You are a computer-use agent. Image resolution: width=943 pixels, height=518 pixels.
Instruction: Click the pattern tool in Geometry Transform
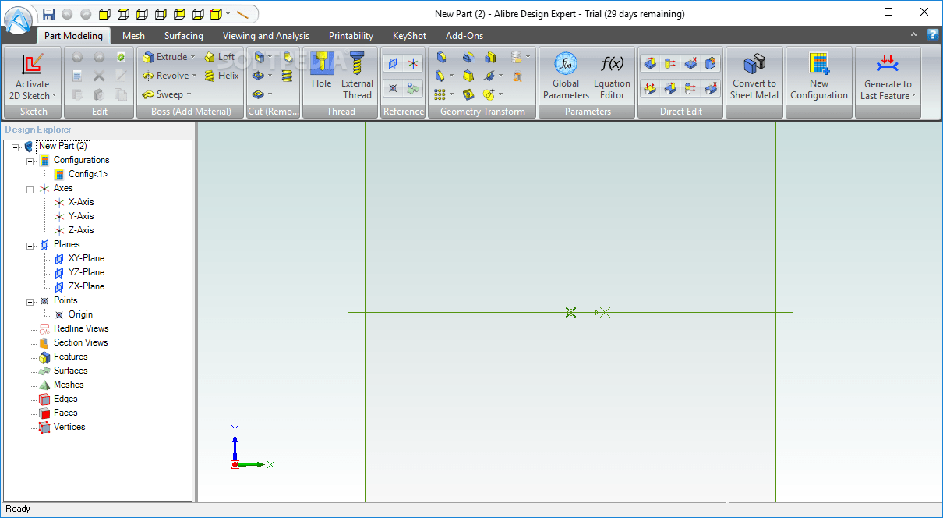pos(440,94)
